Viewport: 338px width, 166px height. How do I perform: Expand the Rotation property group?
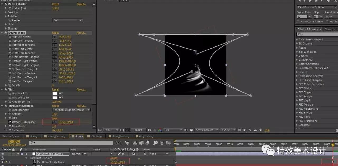pyautogui.click(x=6, y=16)
